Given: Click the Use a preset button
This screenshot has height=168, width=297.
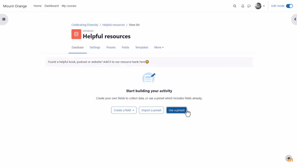Looking at the screenshot, I should coord(177,110).
